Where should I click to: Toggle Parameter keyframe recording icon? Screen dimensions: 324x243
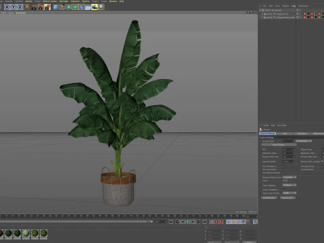click(243, 222)
